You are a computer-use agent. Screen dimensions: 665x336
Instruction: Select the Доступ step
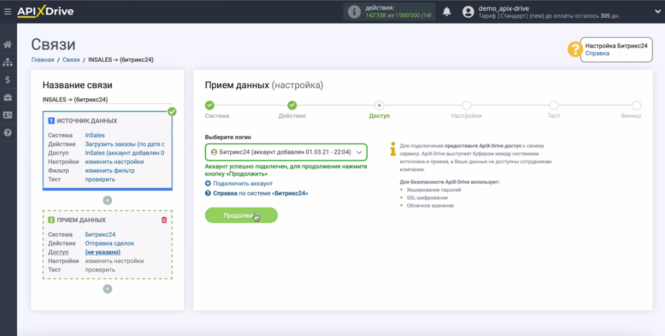pos(379,106)
